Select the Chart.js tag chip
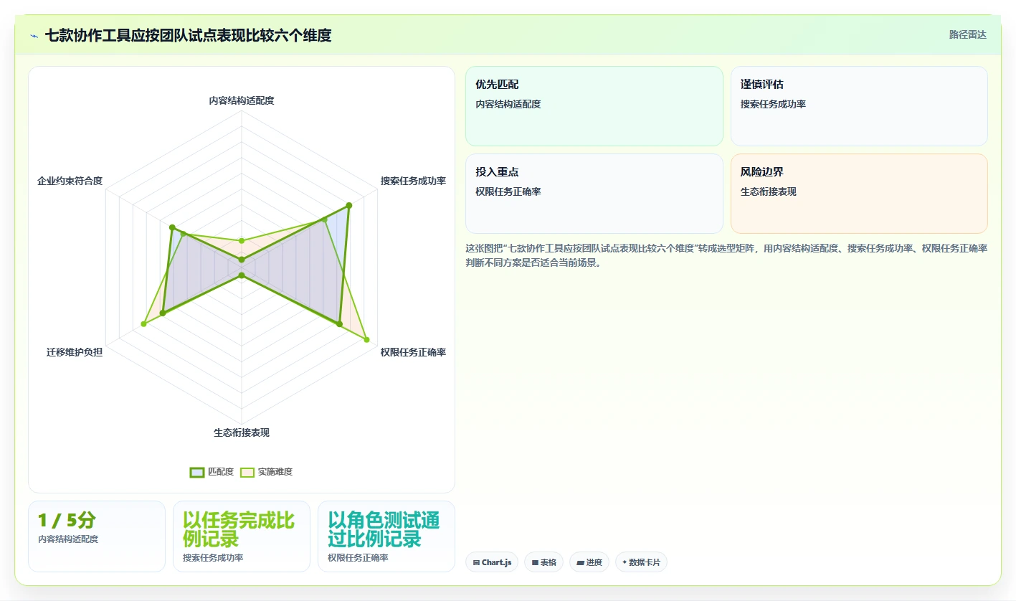The image size is (1016, 601). pyautogui.click(x=492, y=562)
